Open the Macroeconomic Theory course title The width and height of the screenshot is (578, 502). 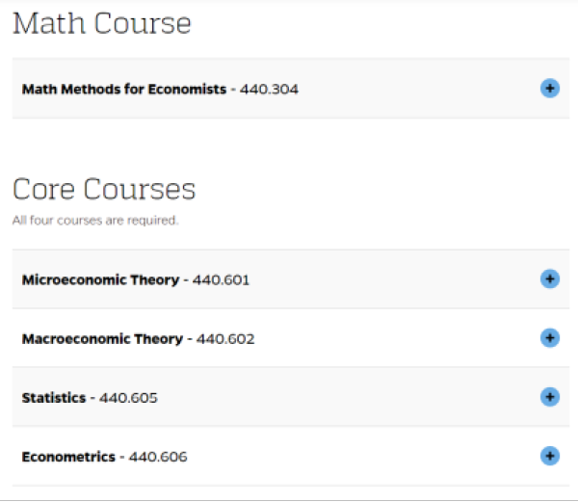click(x=102, y=339)
